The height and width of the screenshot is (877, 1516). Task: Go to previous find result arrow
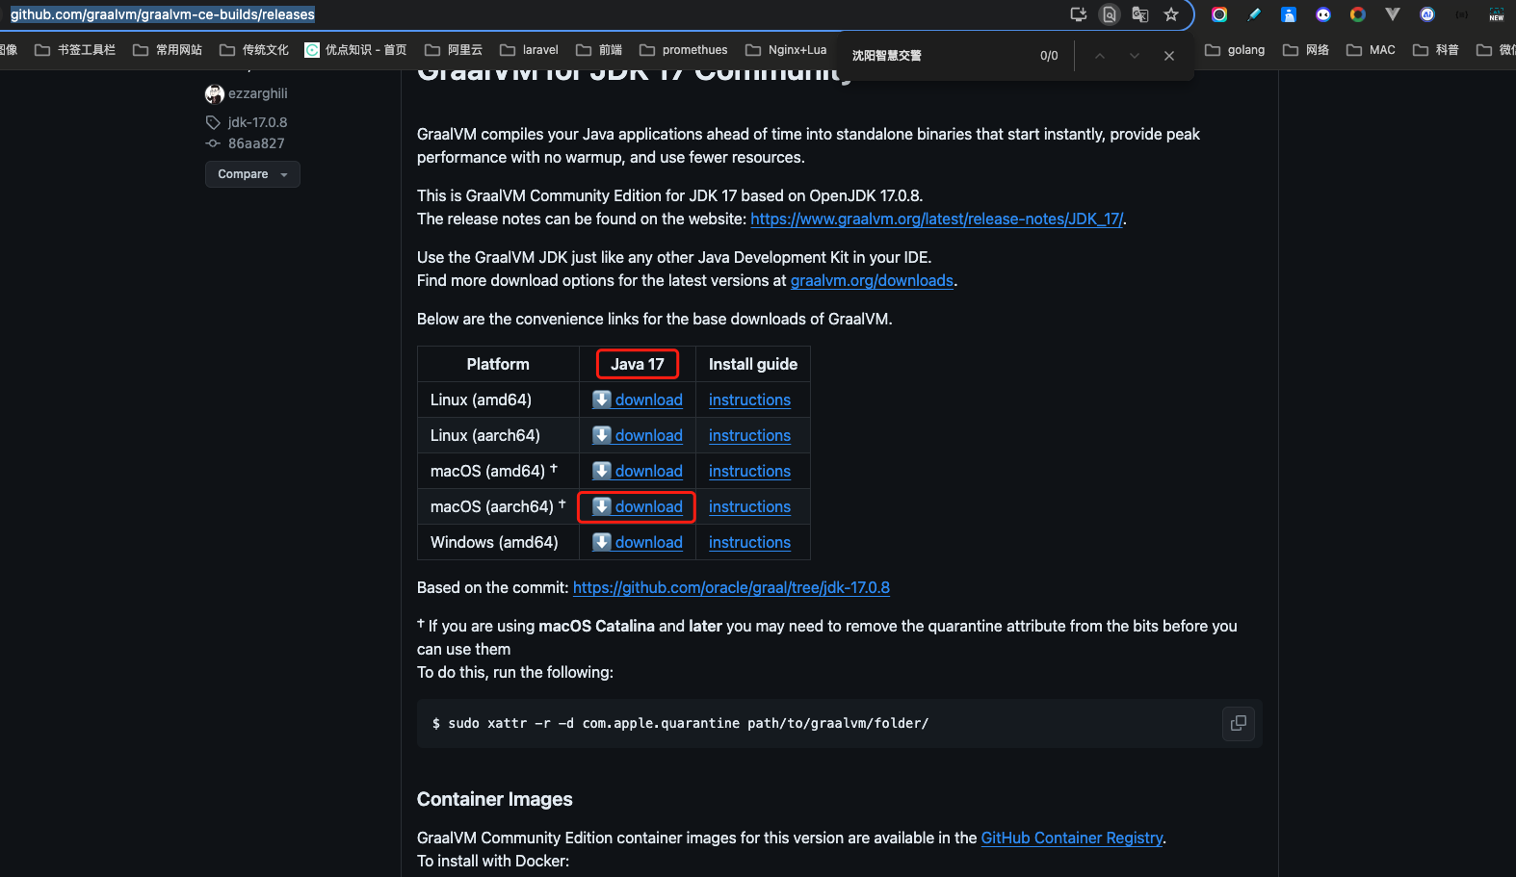point(1100,56)
